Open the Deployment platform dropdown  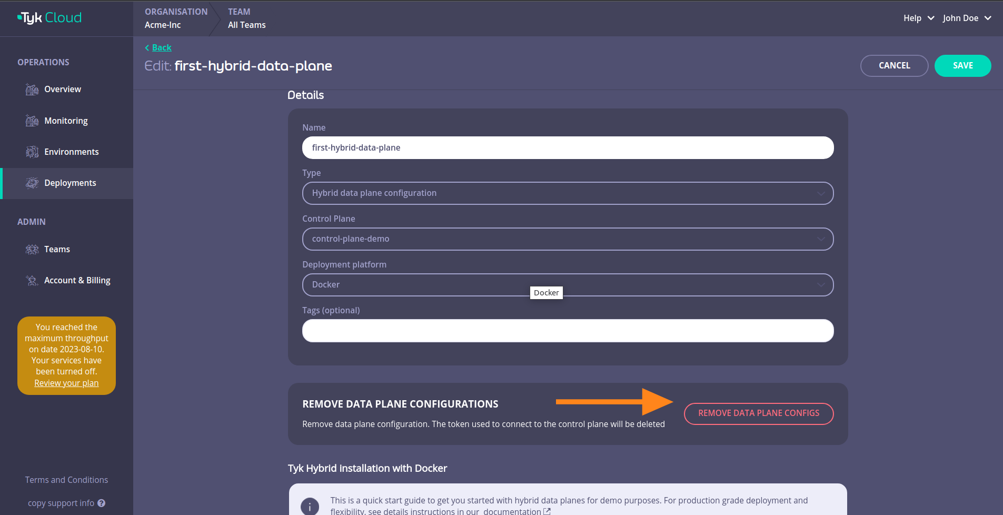click(821, 285)
